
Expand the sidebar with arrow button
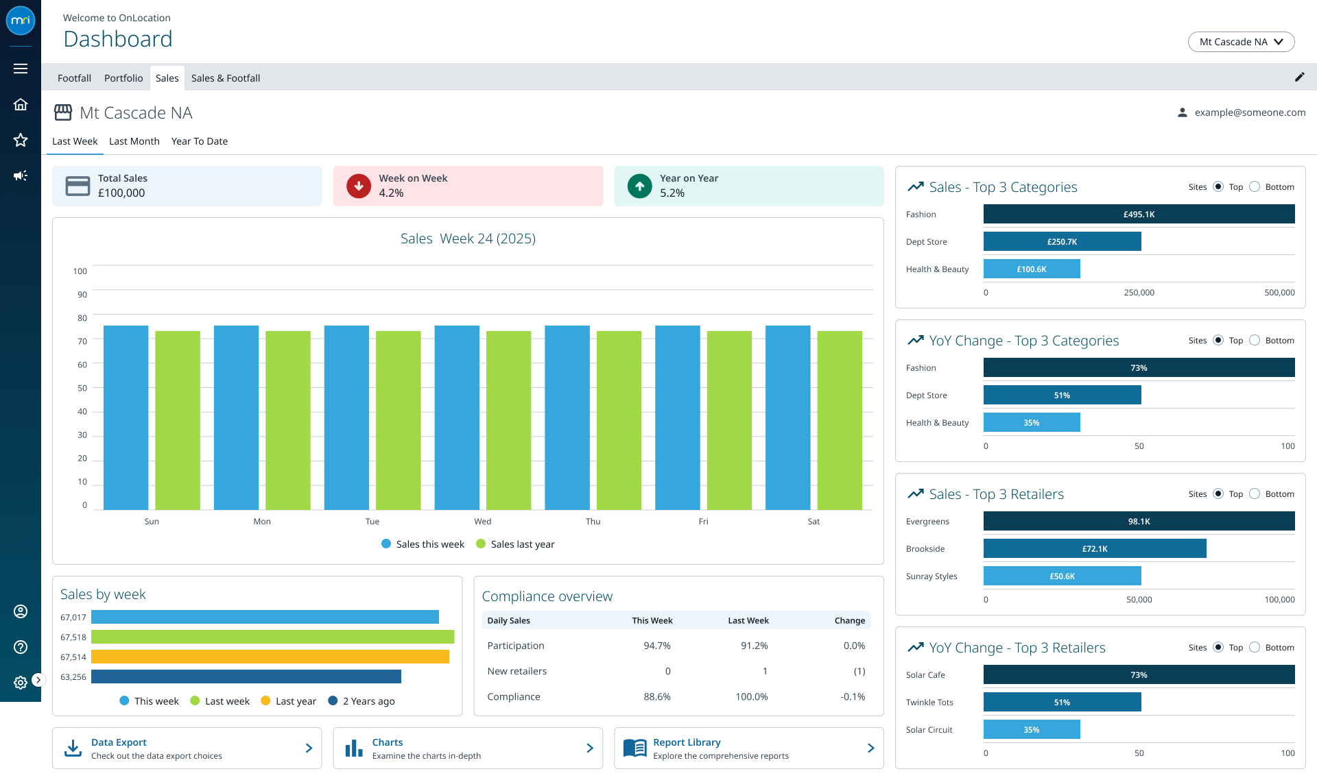[38, 680]
